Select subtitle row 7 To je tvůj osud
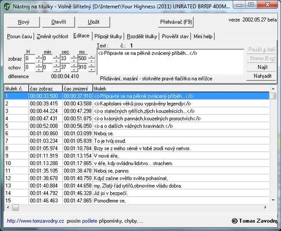Screen dimensions: 281x231 [137, 141]
